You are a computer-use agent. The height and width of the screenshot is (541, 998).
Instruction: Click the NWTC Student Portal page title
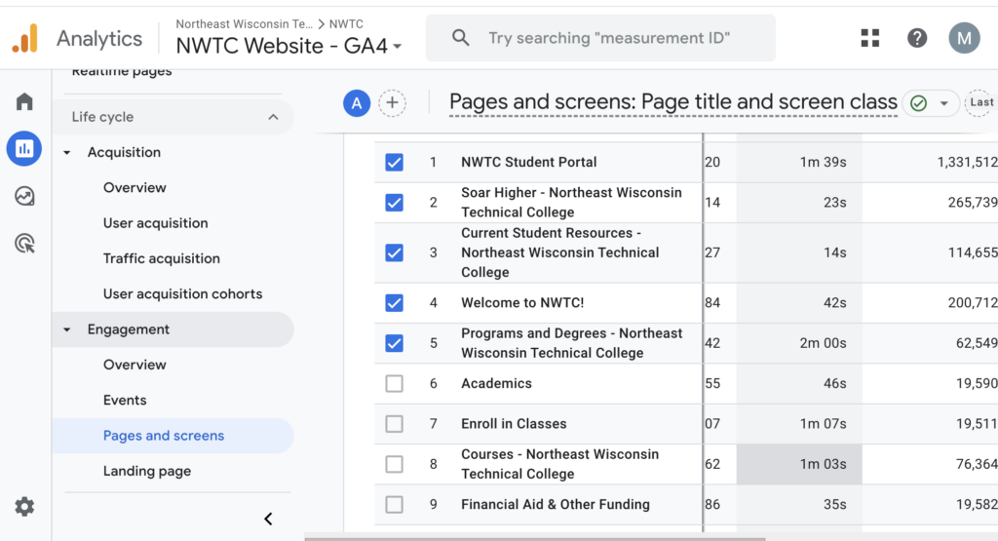pyautogui.click(x=529, y=162)
